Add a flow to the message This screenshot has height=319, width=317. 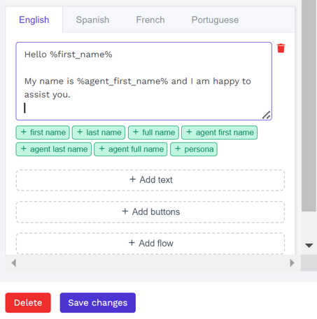tap(150, 244)
